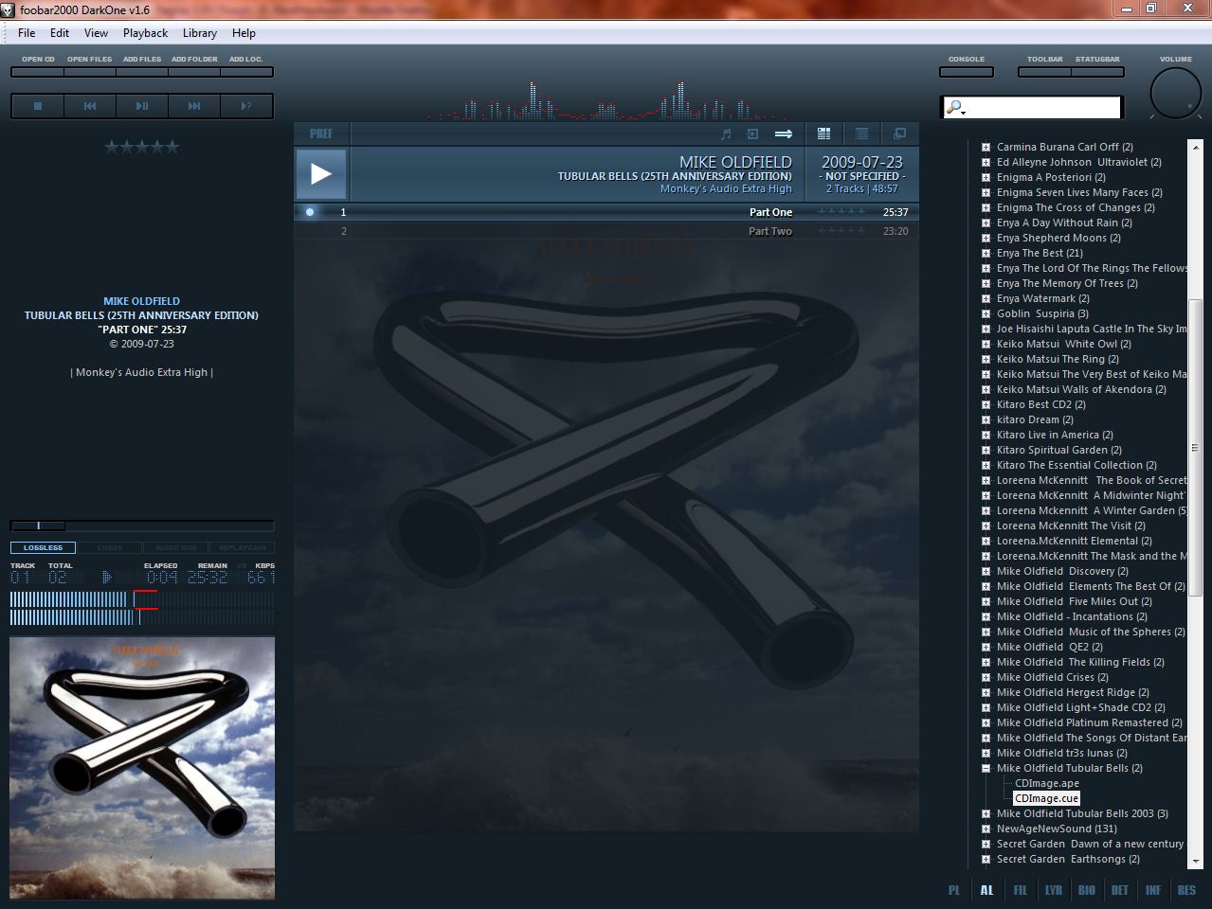Viewport: 1212px width, 909px height.
Task: Open the Playback menu
Action: click(145, 32)
